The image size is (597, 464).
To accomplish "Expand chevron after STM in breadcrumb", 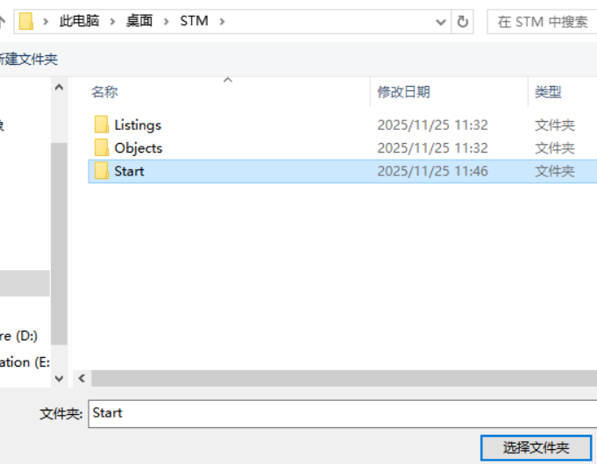I will click(222, 21).
